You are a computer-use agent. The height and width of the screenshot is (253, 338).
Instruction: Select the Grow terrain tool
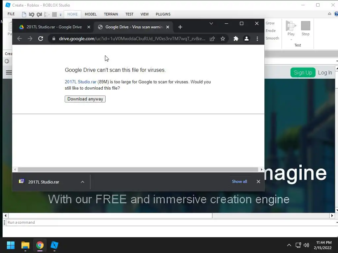point(270,23)
